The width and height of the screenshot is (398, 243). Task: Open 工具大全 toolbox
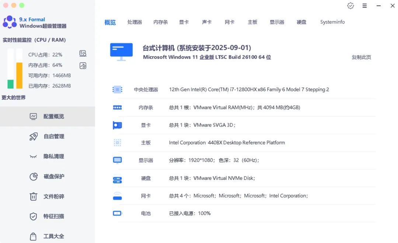(x=48, y=236)
